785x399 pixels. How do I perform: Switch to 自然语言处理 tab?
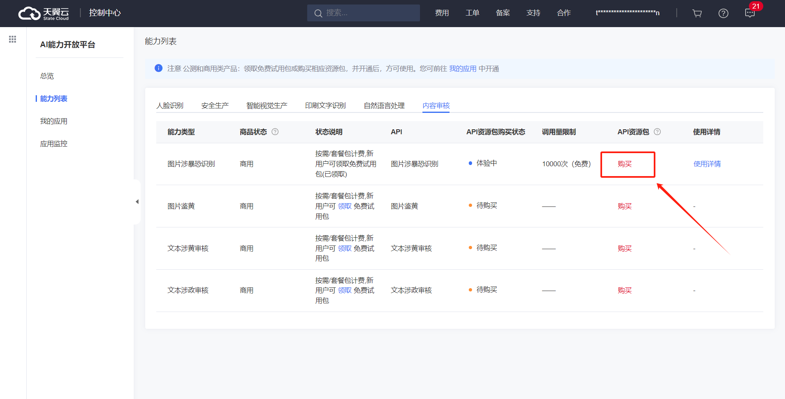tap(384, 105)
